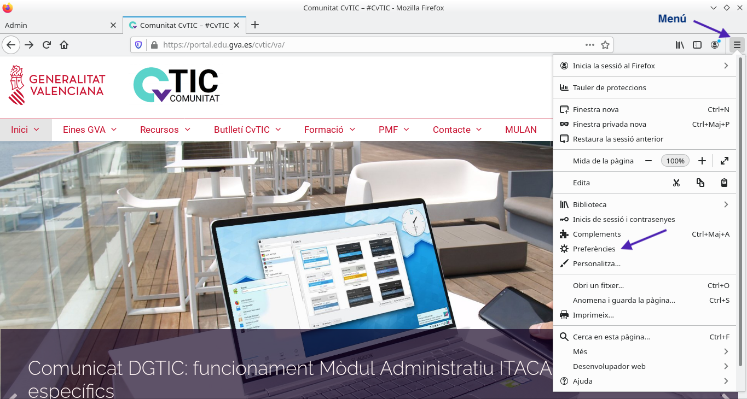Open a new tab with plus button
Image resolution: width=747 pixels, height=399 pixels.
pos(254,25)
